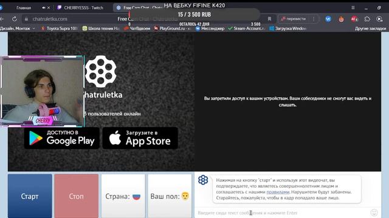The width and height of the screenshot is (389, 218).
Task: Click the пользователей онлайн counter text
Action: (112, 114)
